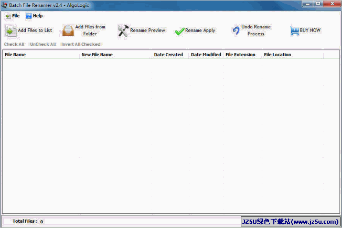Sort by File Location column header
The image size is (342, 228).
point(293,55)
